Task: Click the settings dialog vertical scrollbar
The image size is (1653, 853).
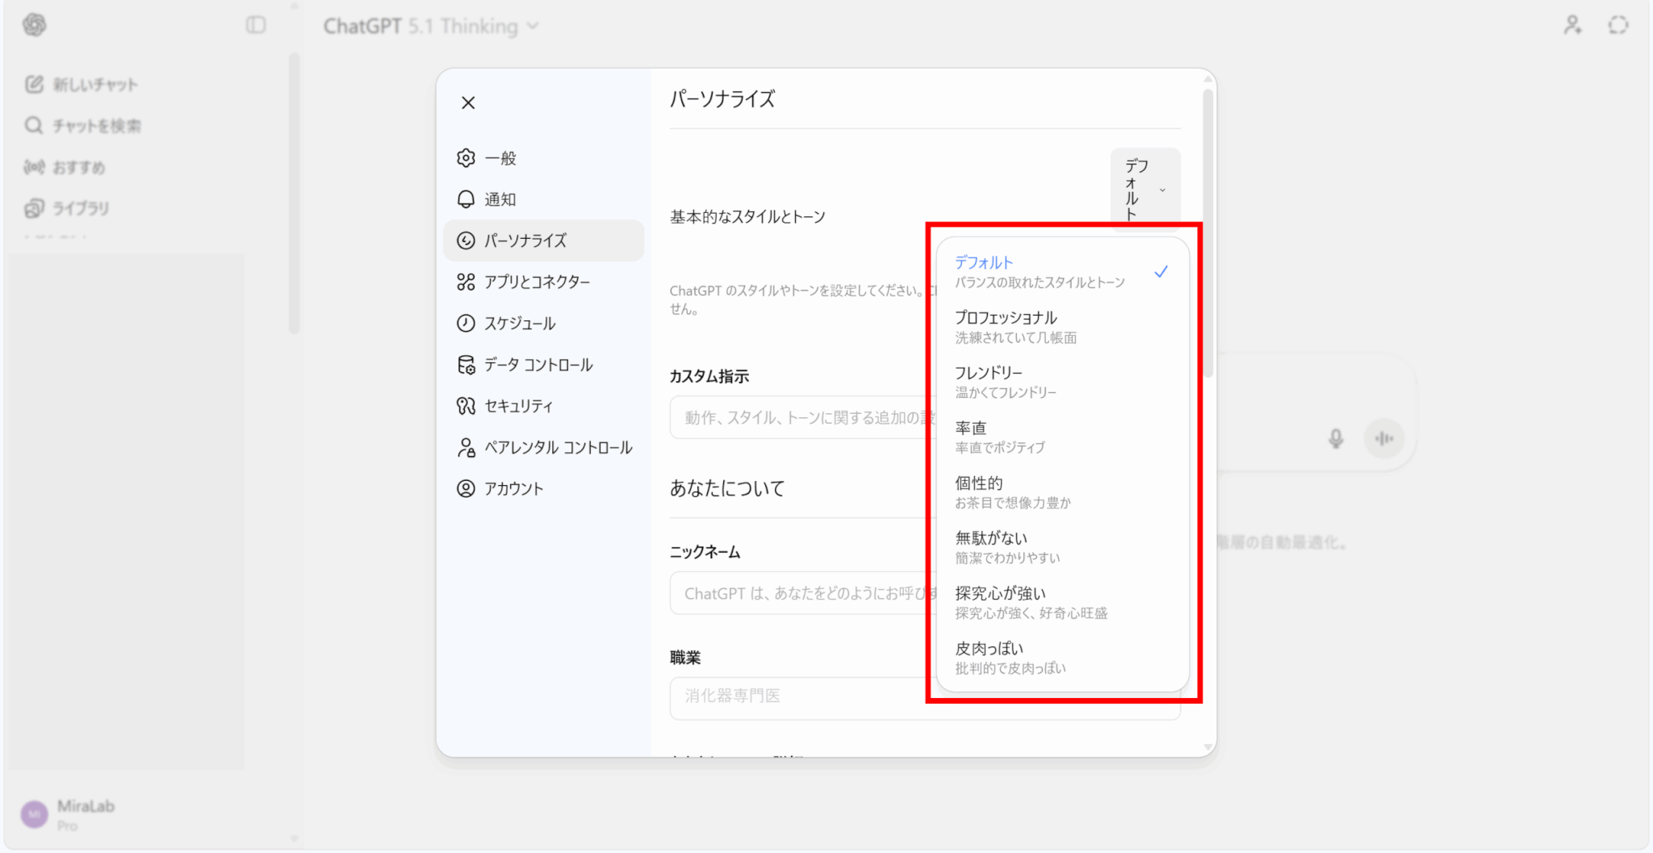Action: [x=1207, y=234]
